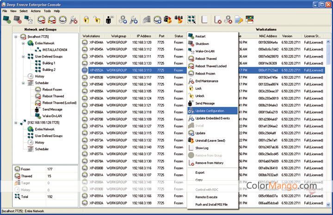Click the Uninstall (Leave Seed) toolbar icon
The image size is (333, 215).
168,20
